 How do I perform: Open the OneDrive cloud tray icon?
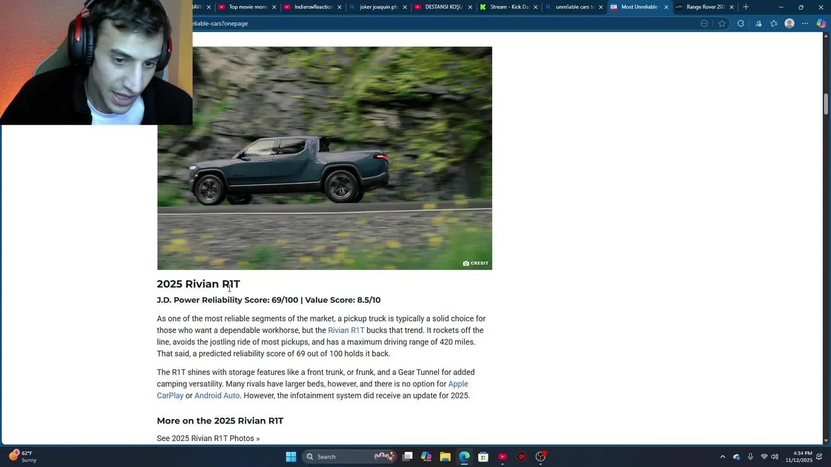click(736, 457)
